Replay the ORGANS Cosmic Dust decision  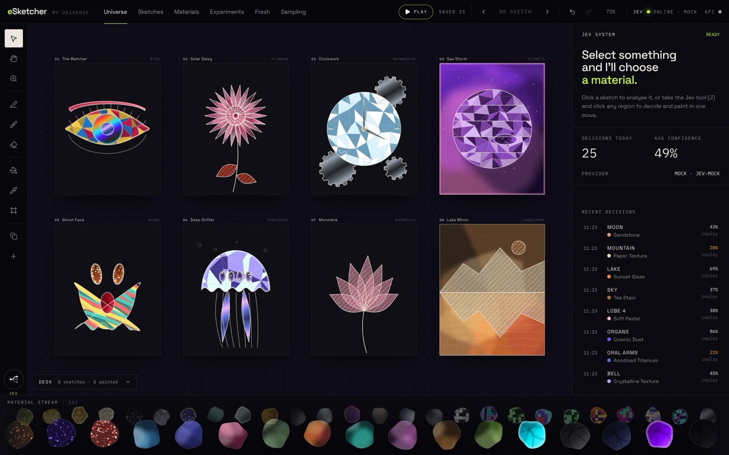pyautogui.click(x=710, y=339)
